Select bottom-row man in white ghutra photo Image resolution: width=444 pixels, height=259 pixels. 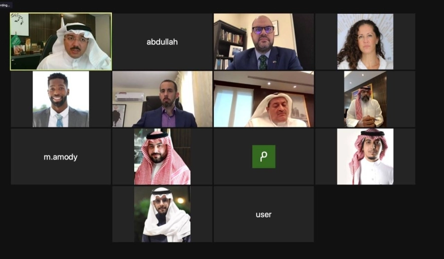pos(162,214)
